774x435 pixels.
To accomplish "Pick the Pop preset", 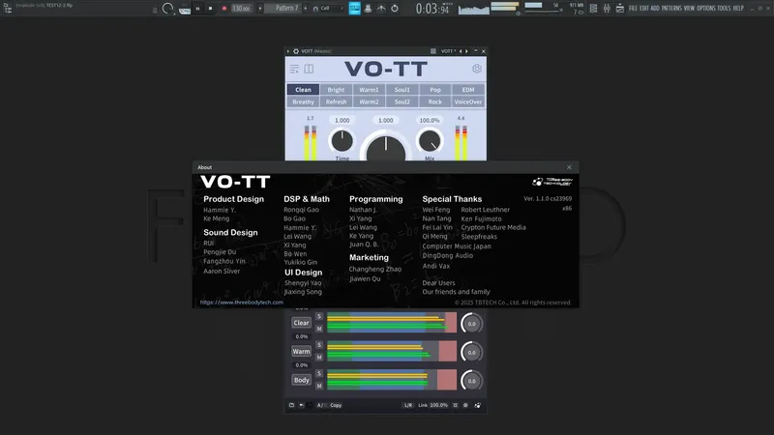I will 434,90.
